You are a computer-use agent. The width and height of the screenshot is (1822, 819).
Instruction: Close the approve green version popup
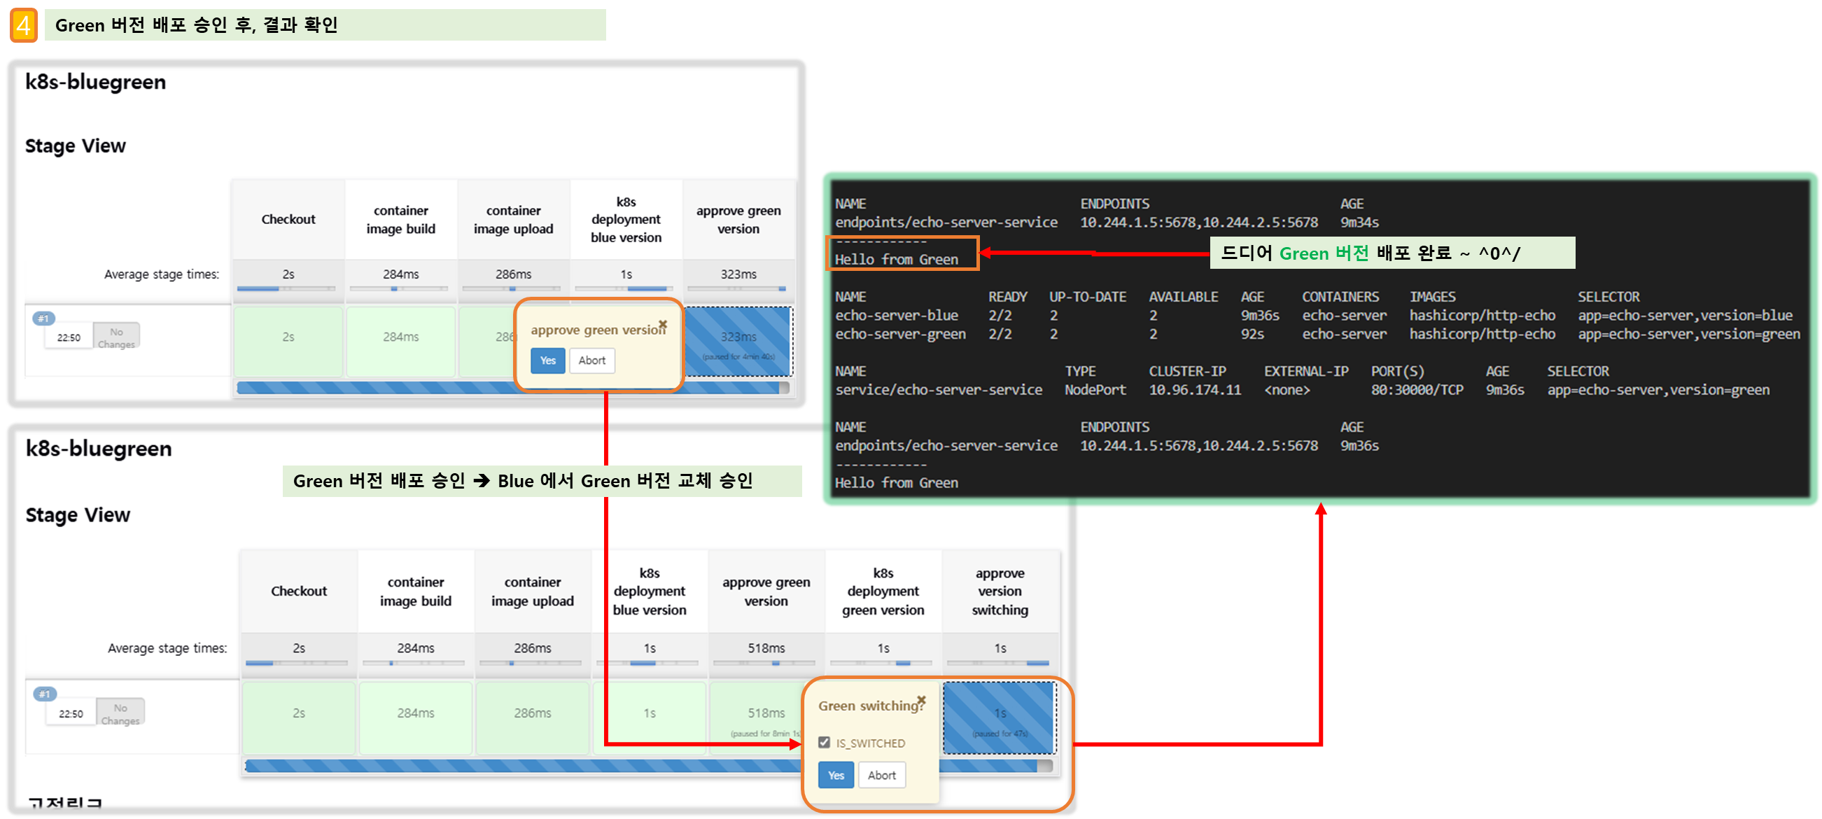click(x=663, y=324)
